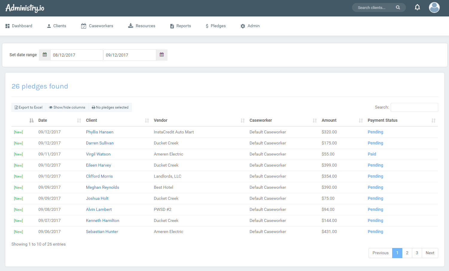The image size is (449, 271).
Task: Go to page 2 of results
Action: (407, 253)
